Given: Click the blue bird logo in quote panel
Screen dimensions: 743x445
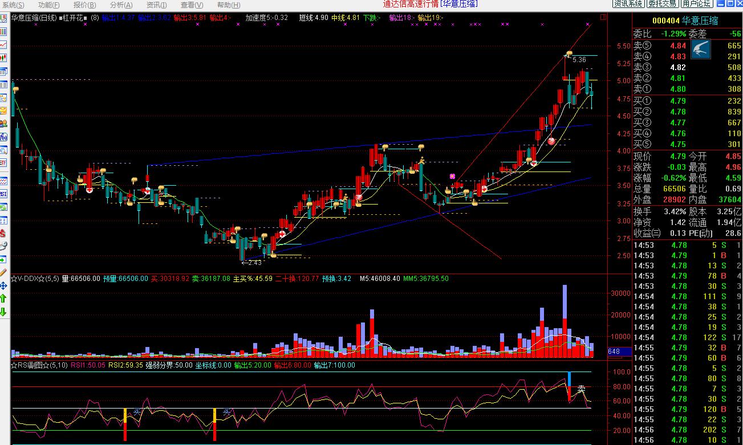Looking at the screenshot, I should tap(700, 50).
